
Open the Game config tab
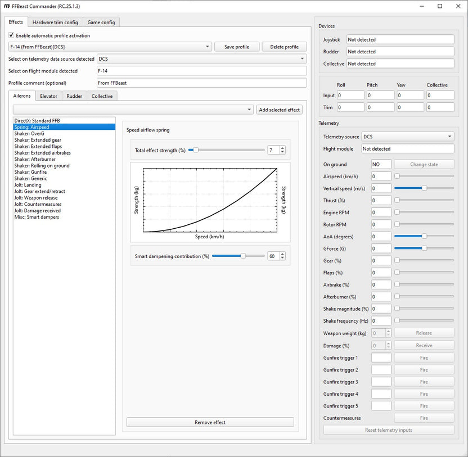pos(101,22)
